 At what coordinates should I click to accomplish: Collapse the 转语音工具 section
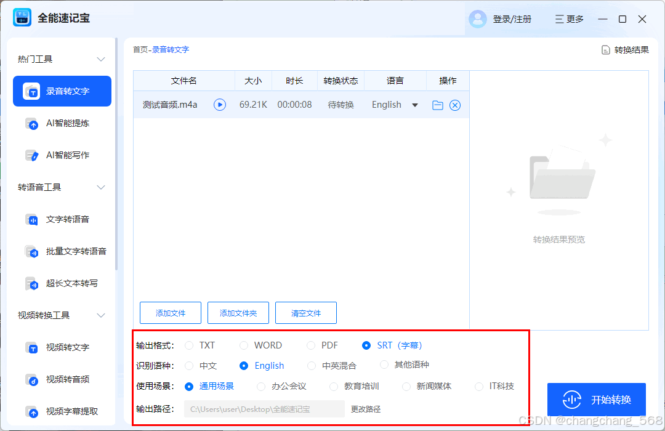[101, 187]
